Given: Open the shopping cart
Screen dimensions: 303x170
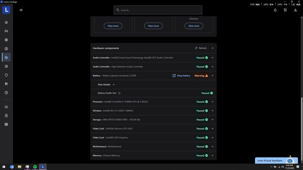Looking at the screenshot, I should coord(285,10).
